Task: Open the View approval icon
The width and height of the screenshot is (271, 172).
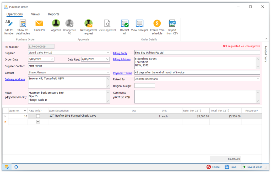Action: pyautogui.click(x=107, y=23)
